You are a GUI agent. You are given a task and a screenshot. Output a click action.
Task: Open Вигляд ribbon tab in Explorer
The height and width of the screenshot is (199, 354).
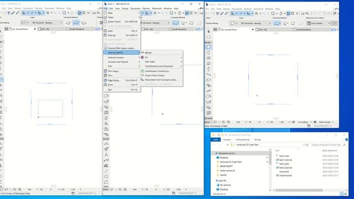click(x=257, y=140)
